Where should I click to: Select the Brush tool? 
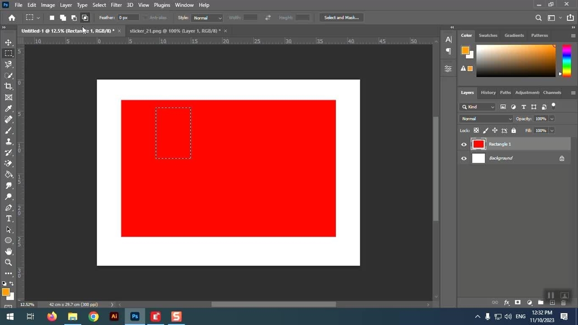8,130
